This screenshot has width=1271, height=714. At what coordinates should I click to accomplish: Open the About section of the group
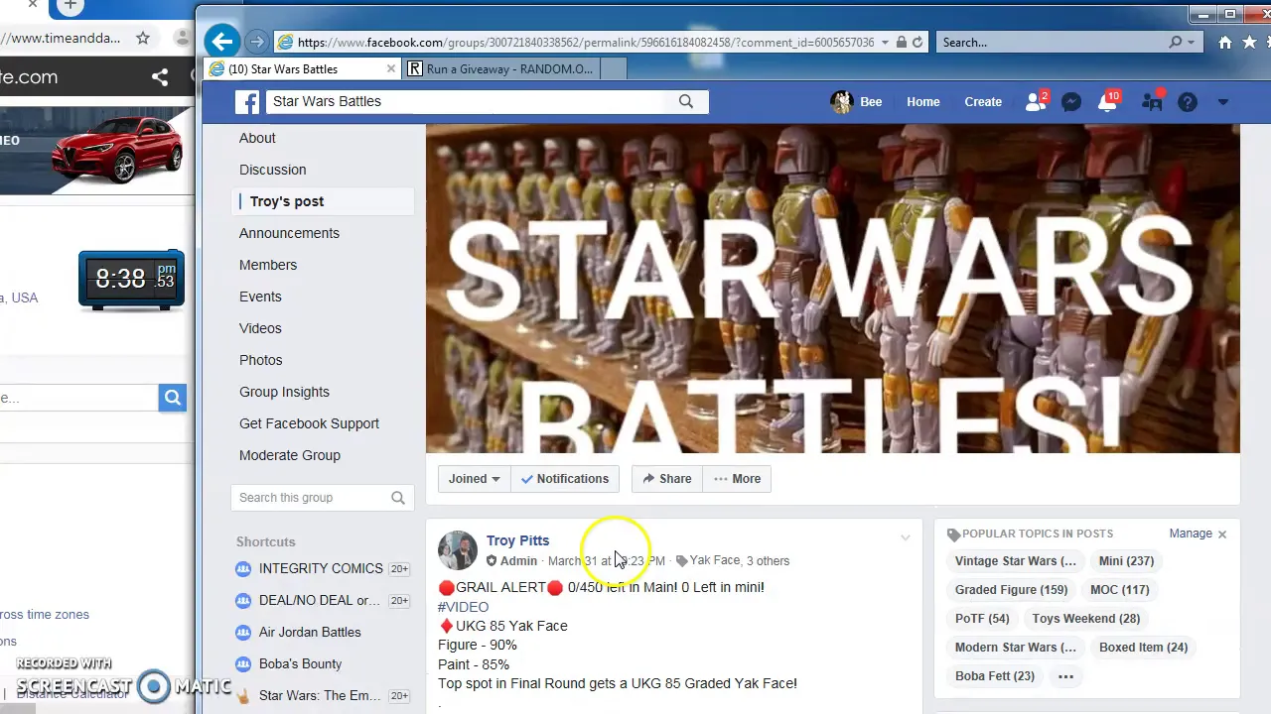(x=257, y=138)
